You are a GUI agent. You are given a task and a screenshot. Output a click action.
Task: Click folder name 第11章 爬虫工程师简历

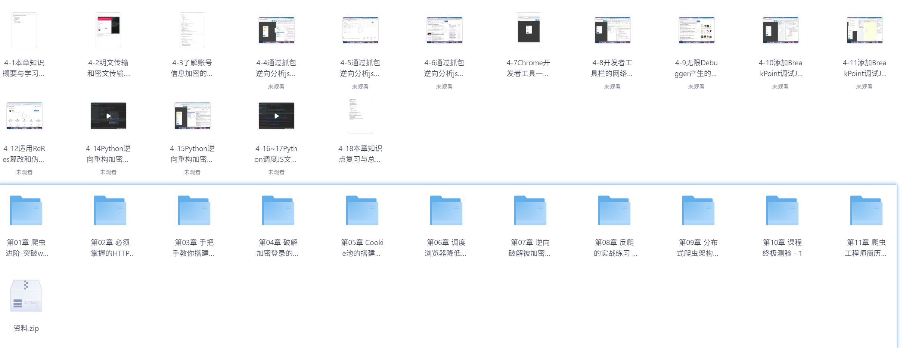[x=866, y=248]
